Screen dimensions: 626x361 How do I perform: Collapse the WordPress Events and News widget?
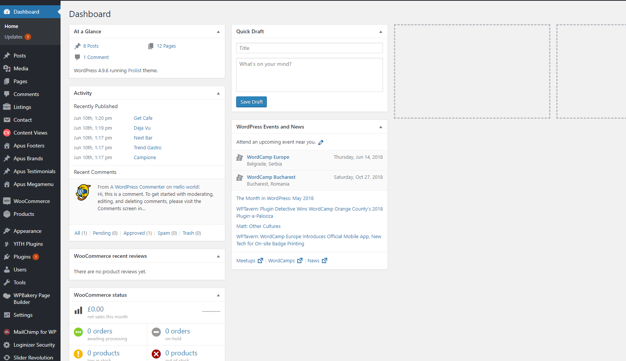[381, 127]
